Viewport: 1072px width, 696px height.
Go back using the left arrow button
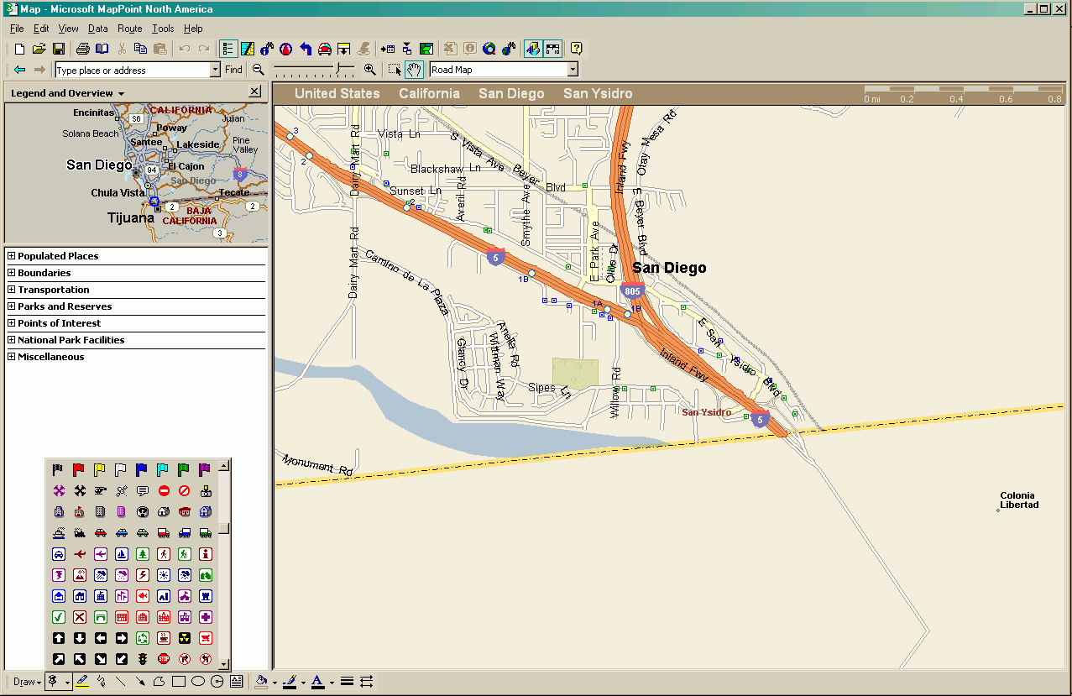(x=19, y=70)
